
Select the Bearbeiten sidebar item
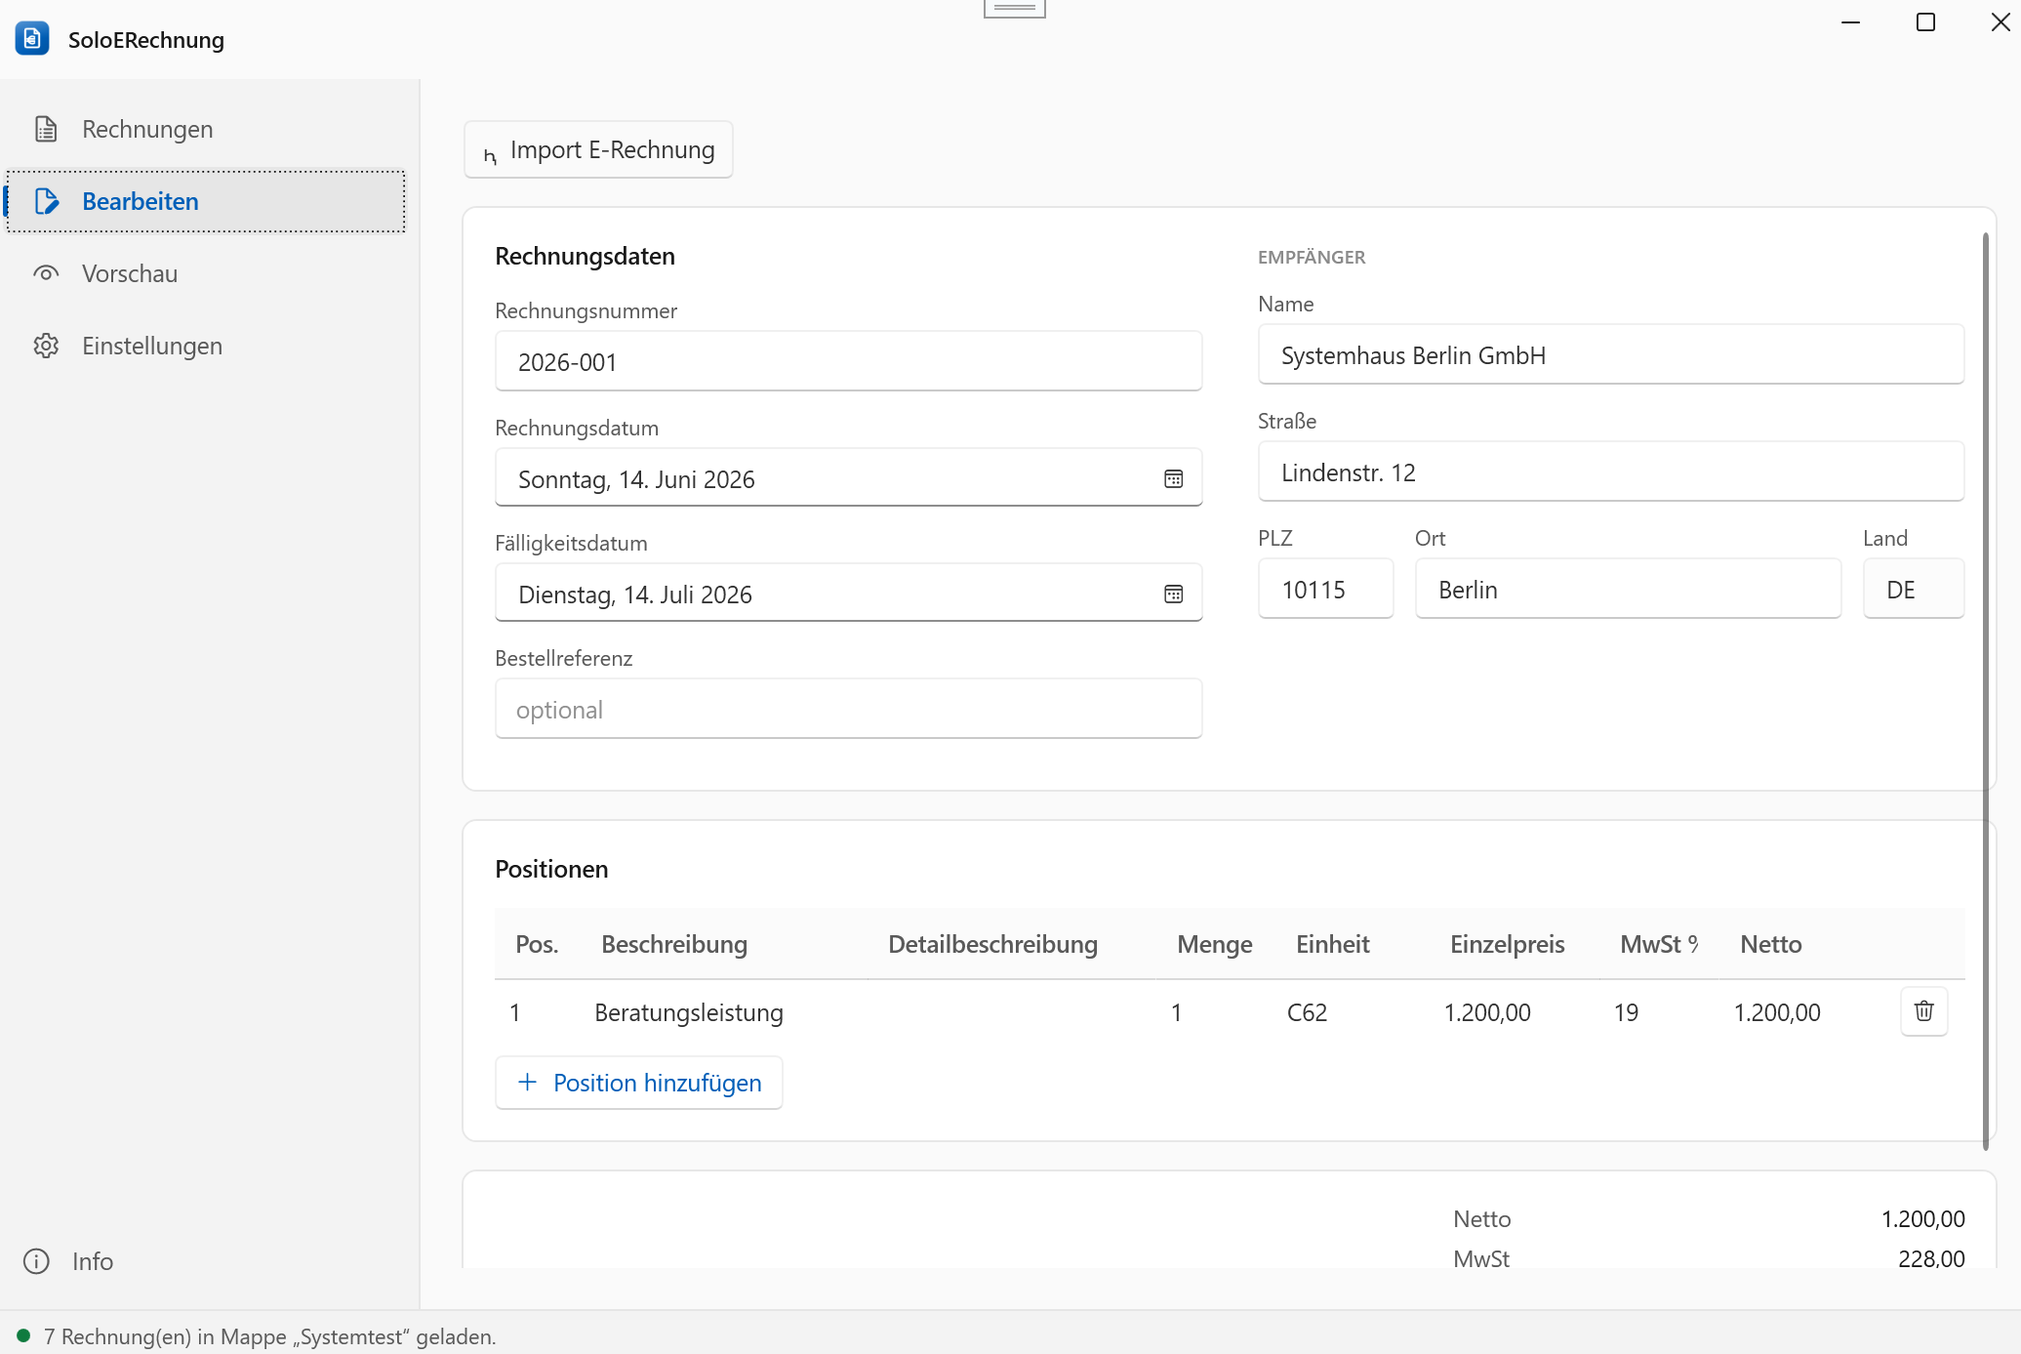click(205, 201)
